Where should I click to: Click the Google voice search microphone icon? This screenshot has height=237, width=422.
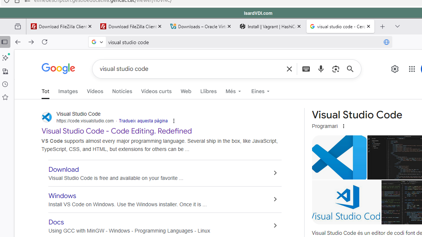[x=321, y=69]
